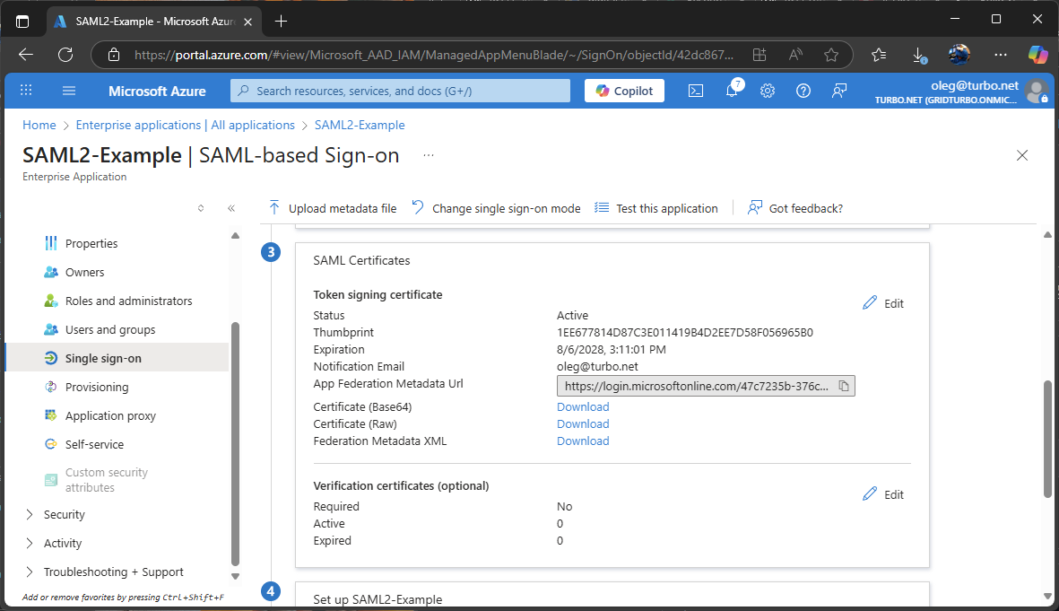Expand the Activity section
The width and height of the screenshot is (1059, 611).
click(x=62, y=543)
